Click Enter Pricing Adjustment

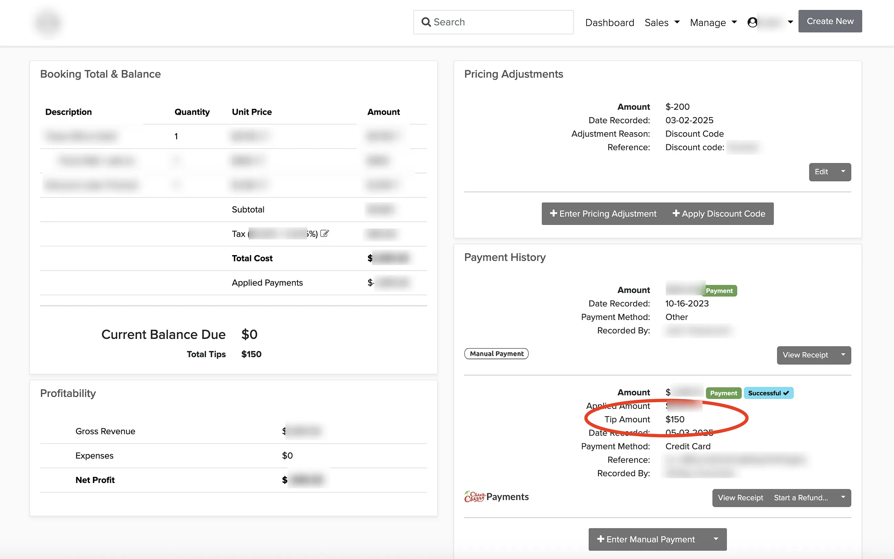603,214
